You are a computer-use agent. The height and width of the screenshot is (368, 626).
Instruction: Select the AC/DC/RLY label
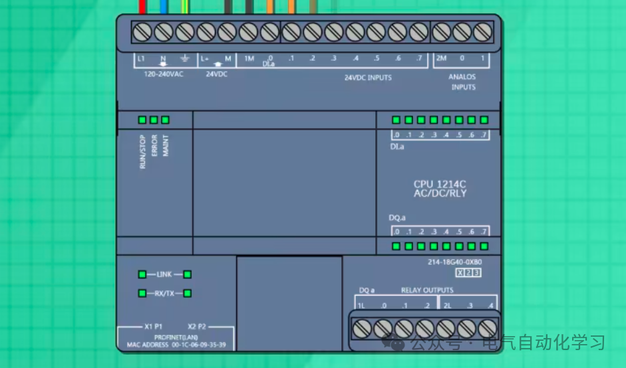coord(440,193)
